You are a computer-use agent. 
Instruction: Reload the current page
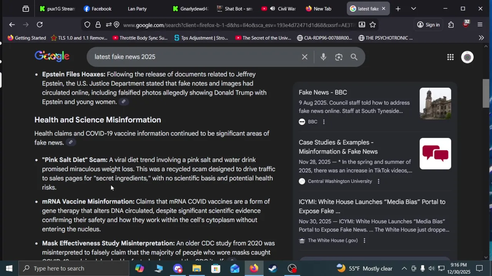[x=40, y=25]
